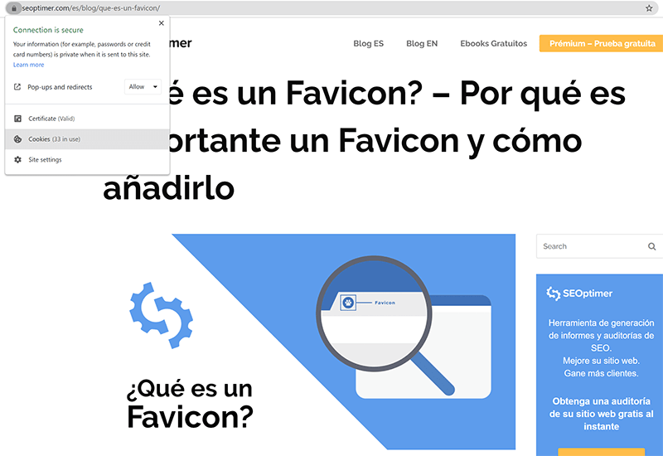Open Ebooks Gratuitos page
This screenshot has width=663, height=456.
coord(493,44)
